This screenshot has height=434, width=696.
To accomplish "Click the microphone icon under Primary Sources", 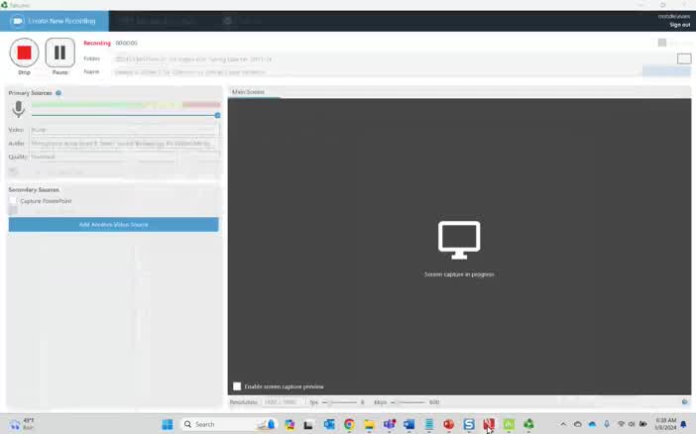I will [x=18, y=109].
